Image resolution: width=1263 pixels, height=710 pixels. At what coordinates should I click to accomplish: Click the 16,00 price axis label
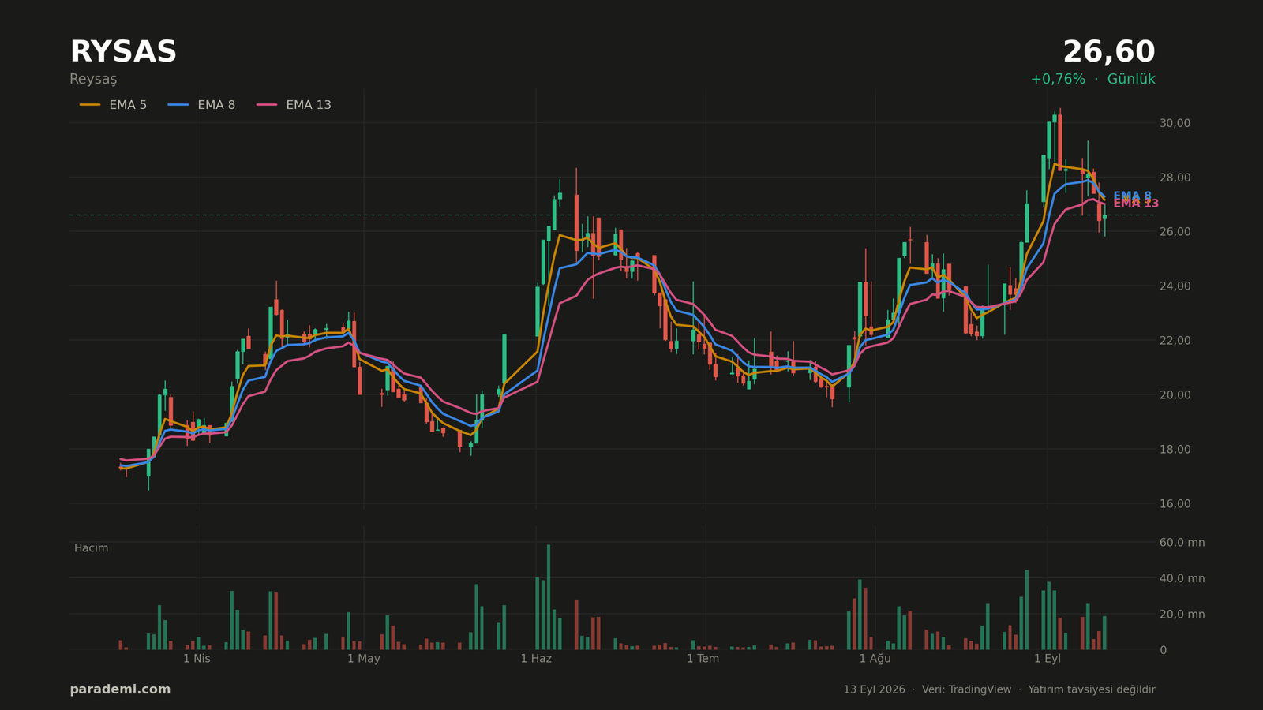[1175, 504]
